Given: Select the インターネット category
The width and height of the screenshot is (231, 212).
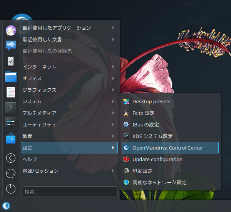Looking at the screenshot, I should [x=69, y=67].
